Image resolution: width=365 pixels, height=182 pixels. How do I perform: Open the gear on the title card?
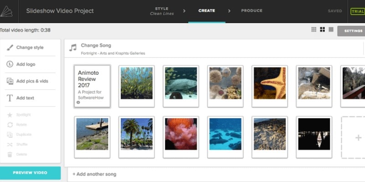[78, 102]
